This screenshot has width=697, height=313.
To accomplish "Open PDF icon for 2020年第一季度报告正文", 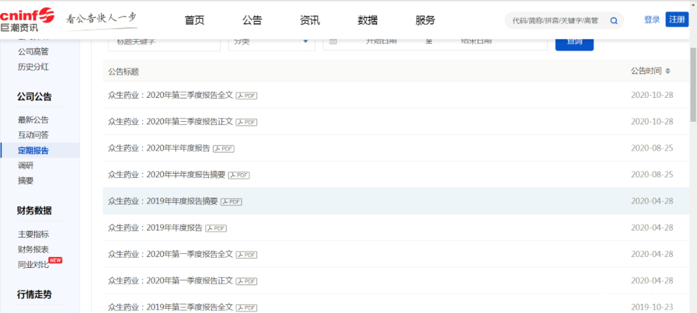I will coord(247,281).
